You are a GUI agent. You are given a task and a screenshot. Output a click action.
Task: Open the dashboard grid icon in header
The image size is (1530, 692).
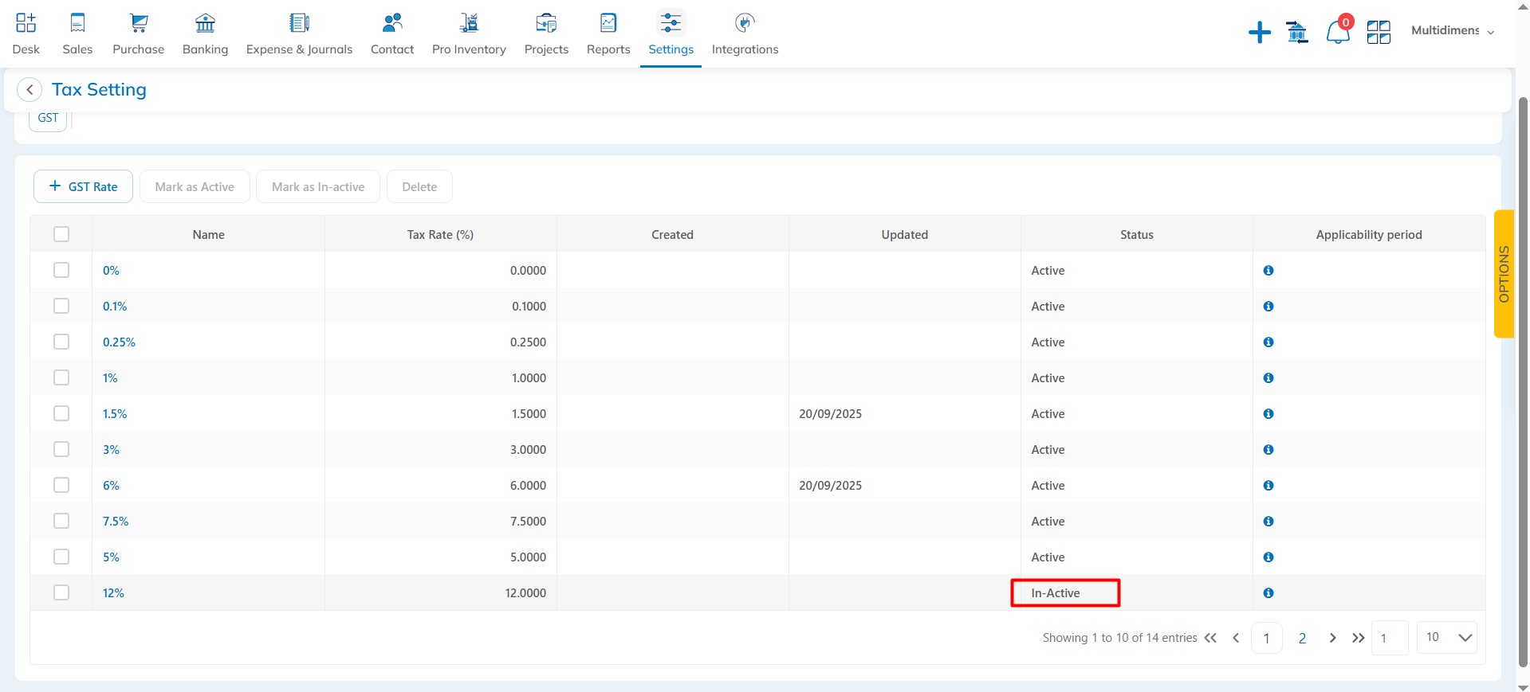click(1378, 33)
